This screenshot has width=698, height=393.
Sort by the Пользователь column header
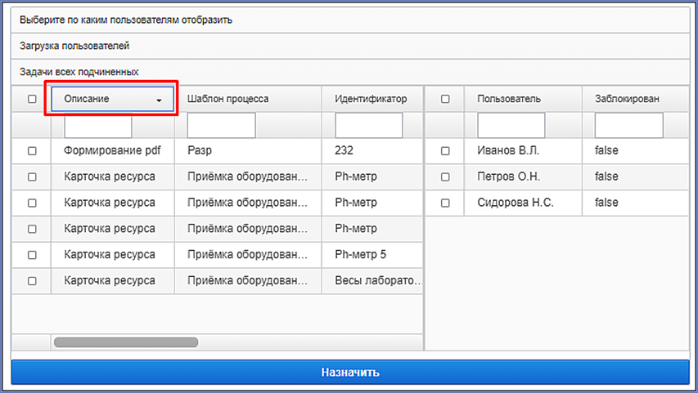pyautogui.click(x=523, y=99)
